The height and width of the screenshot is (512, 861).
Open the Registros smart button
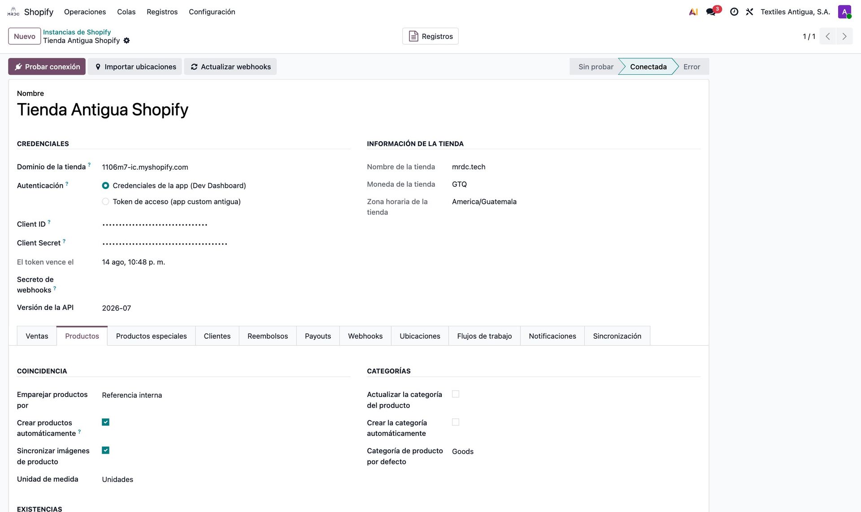point(430,36)
